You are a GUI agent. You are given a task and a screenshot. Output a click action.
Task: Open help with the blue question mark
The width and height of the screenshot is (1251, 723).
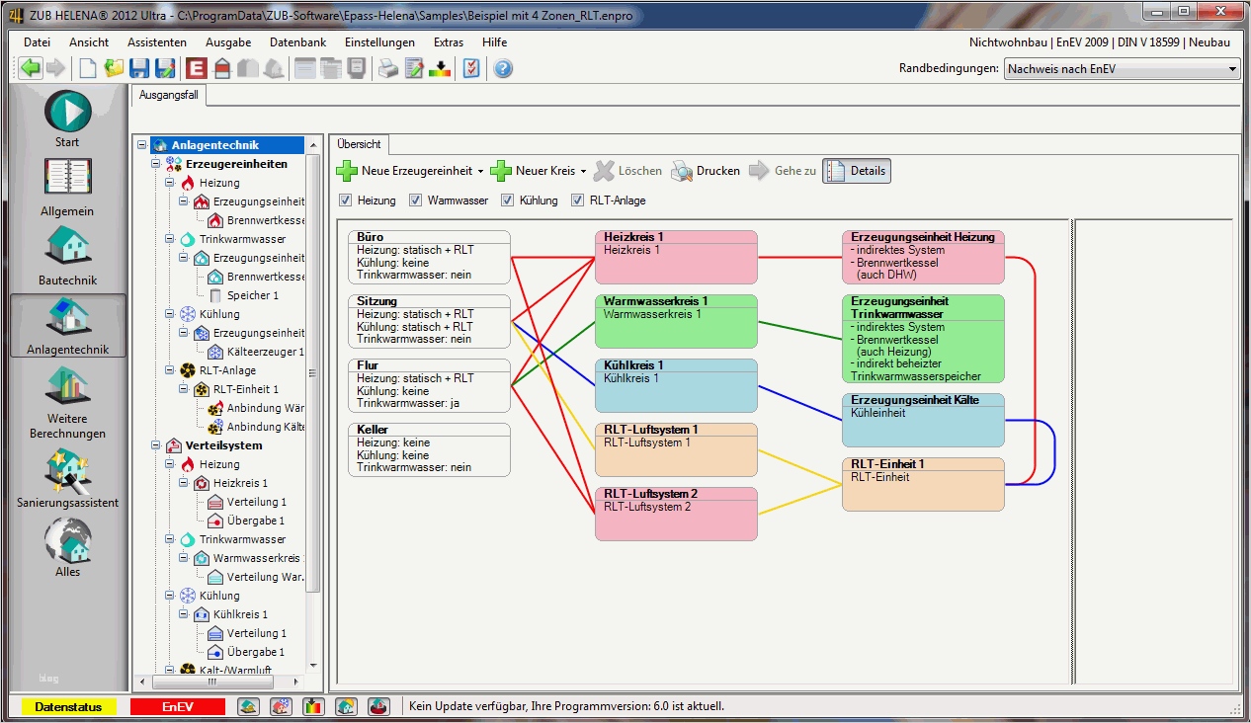pyautogui.click(x=503, y=69)
